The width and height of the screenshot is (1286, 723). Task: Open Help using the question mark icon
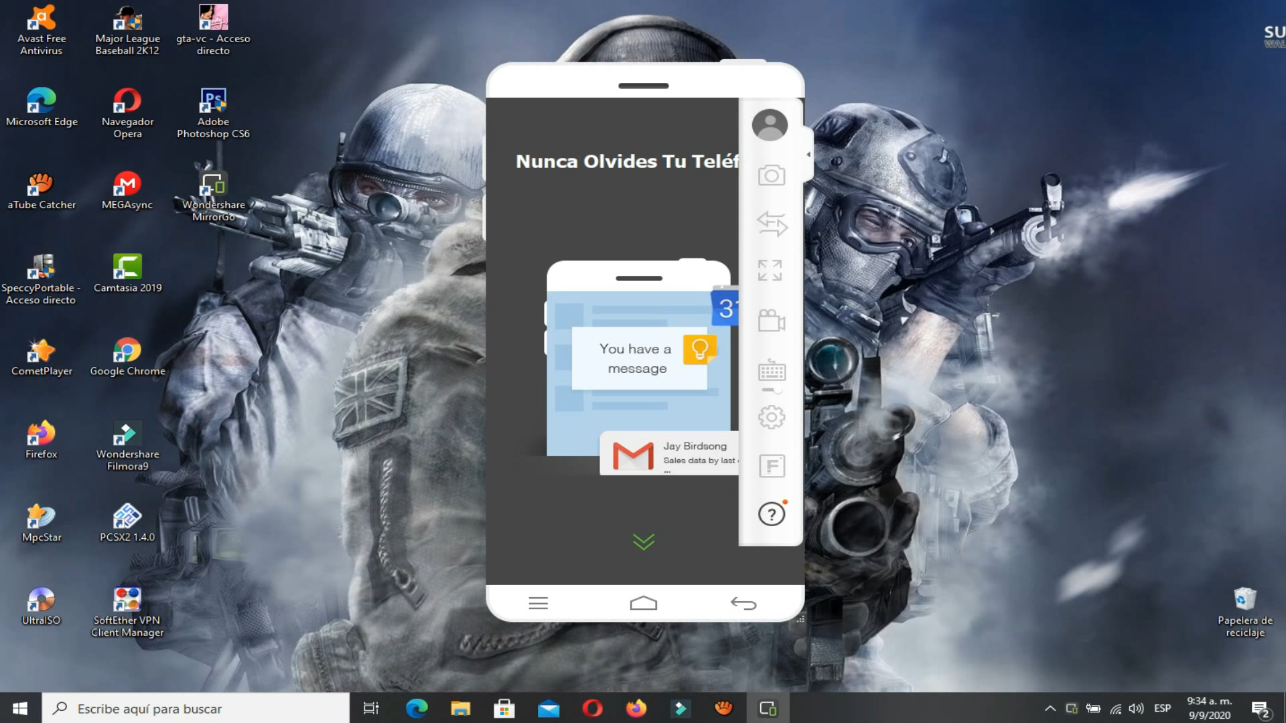click(x=772, y=514)
